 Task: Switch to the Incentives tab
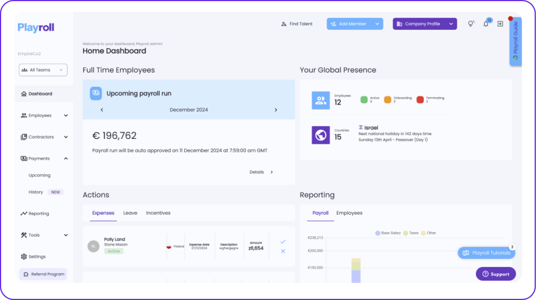[158, 213]
